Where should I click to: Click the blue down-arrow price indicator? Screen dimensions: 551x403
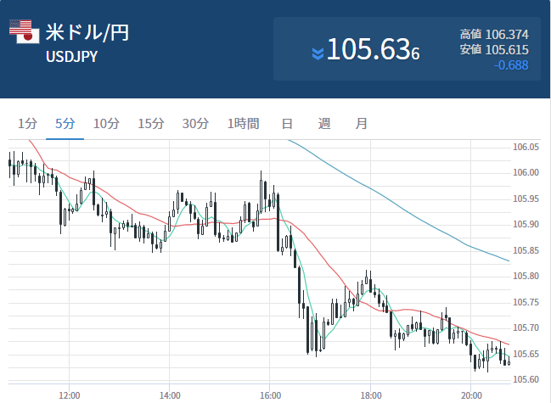317,53
